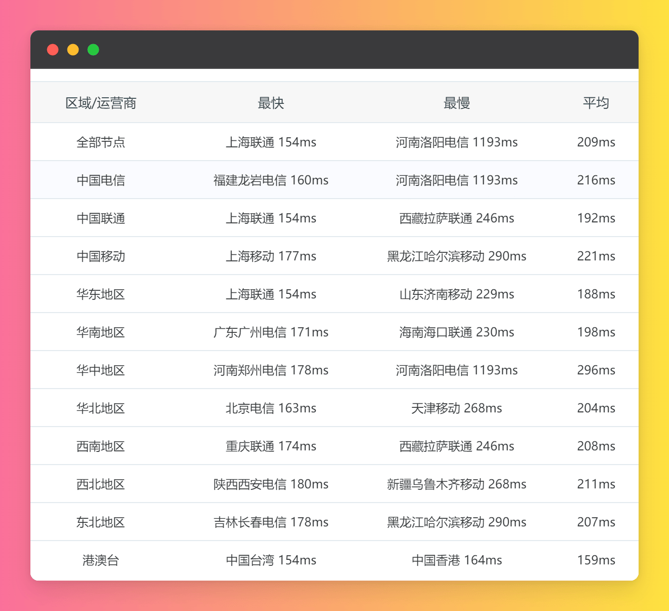Click 天津移动 268ms cell
Viewport: 669px width, 611px height.
tap(457, 408)
